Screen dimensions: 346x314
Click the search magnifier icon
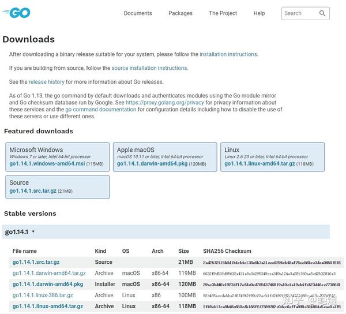[x=322, y=13]
